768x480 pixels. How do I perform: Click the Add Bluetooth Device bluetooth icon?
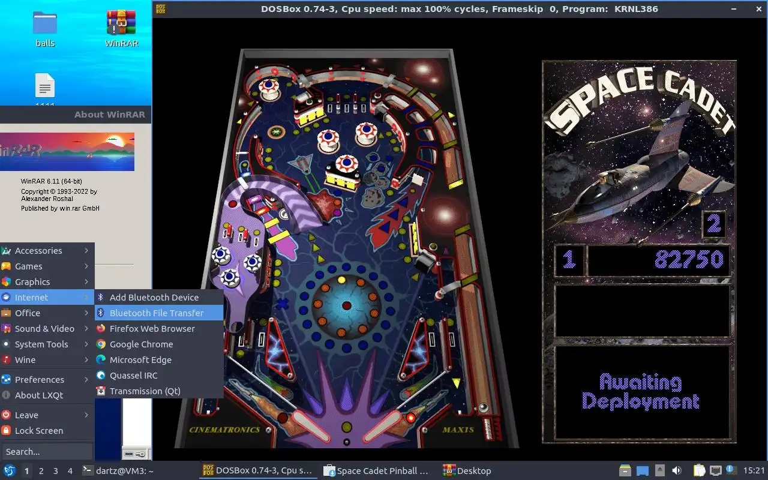101,298
